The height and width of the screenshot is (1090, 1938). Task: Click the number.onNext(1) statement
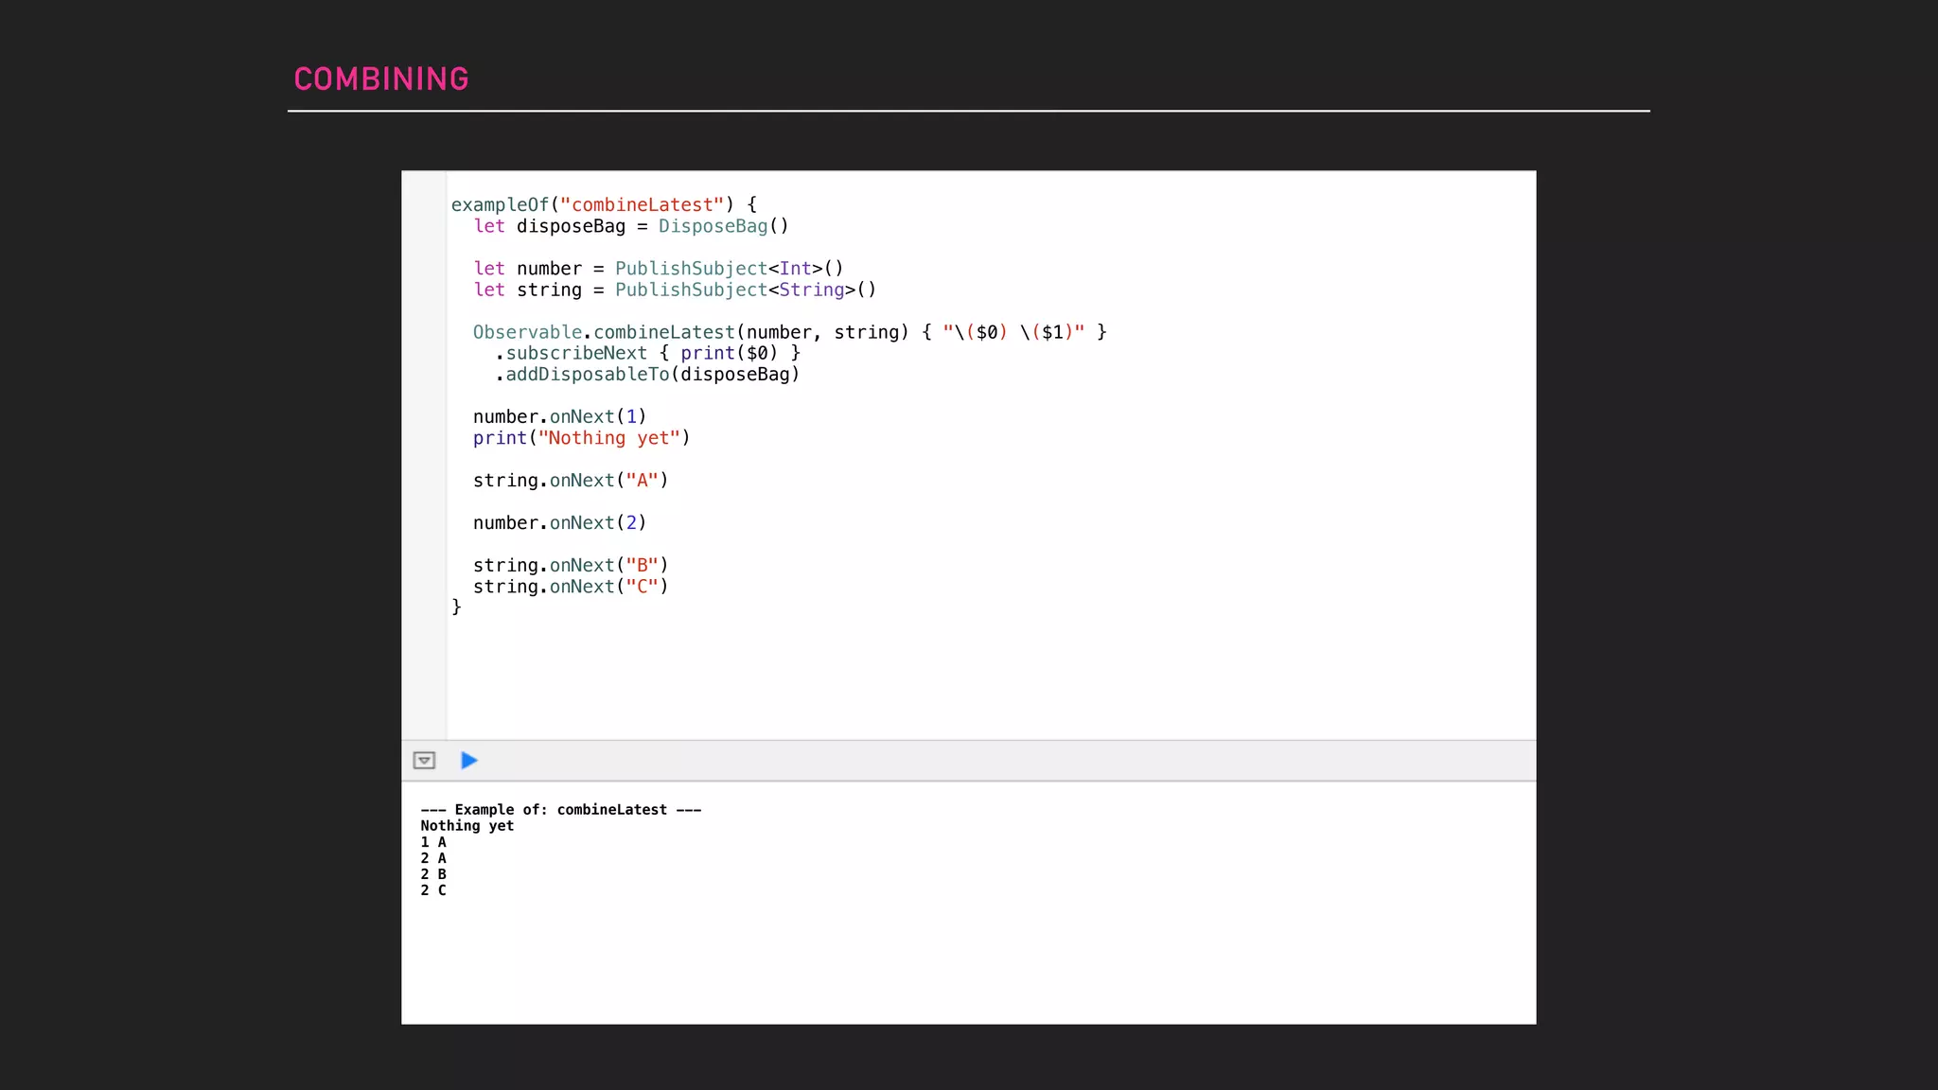(559, 417)
